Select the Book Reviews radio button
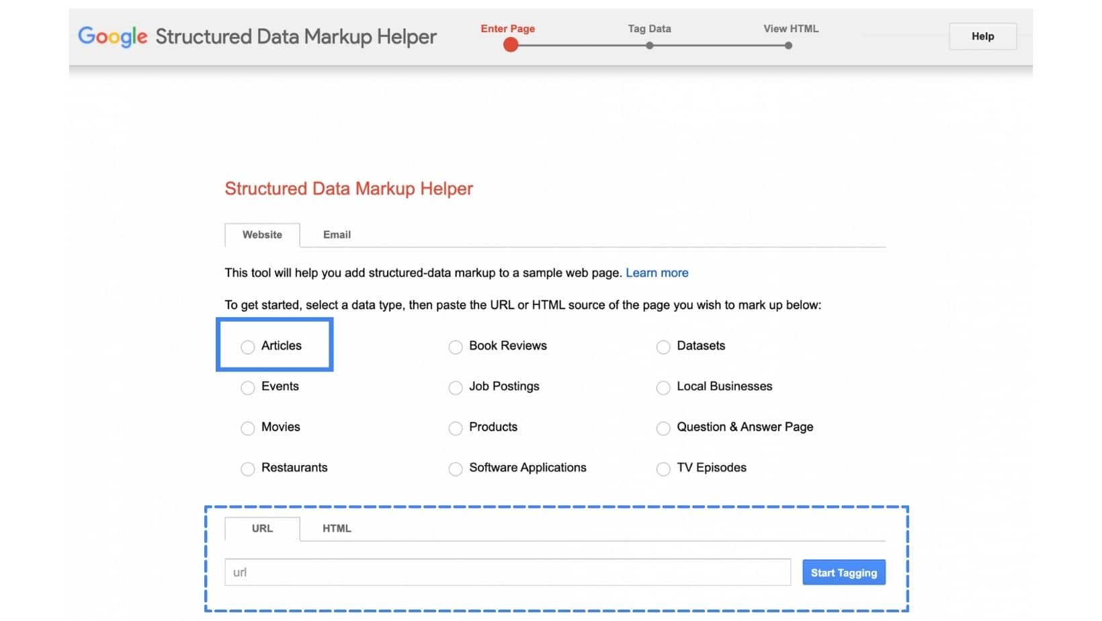 pyautogui.click(x=456, y=347)
